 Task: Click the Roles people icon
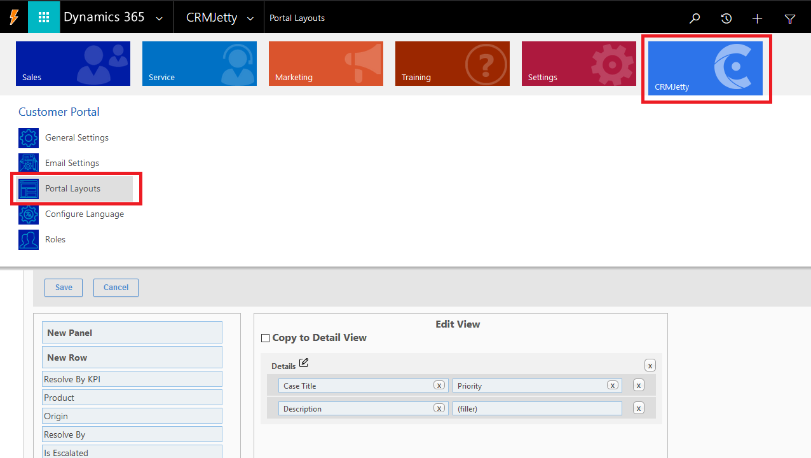[x=29, y=240]
